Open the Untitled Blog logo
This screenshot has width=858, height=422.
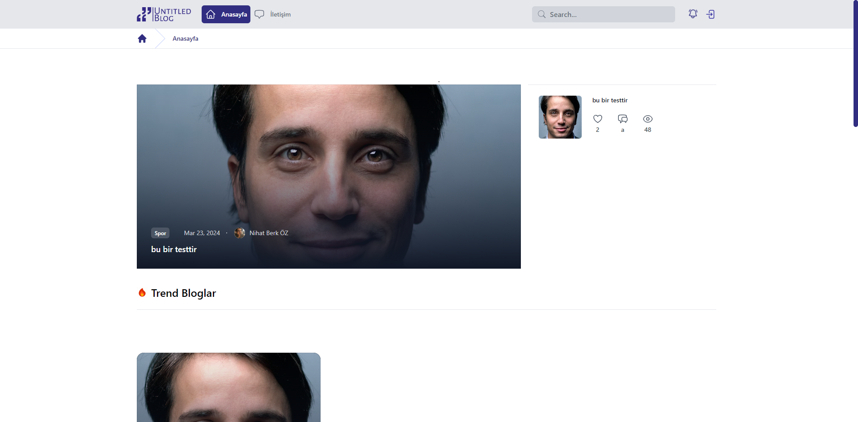pyautogui.click(x=164, y=14)
